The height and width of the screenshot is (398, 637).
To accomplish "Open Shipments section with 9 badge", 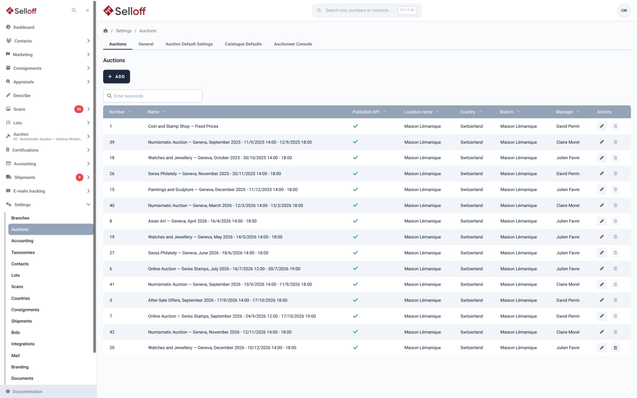I will pos(48,177).
